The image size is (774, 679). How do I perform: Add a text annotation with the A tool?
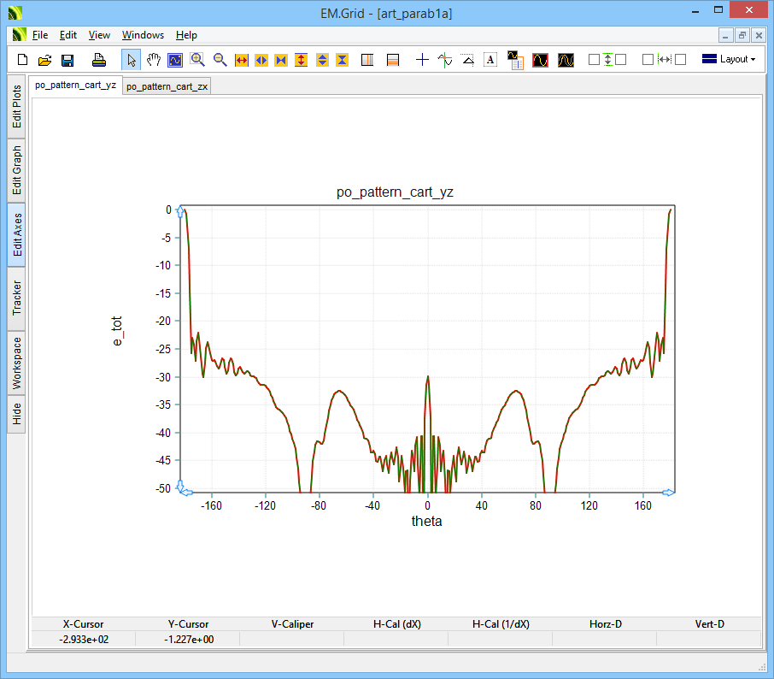click(490, 60)
